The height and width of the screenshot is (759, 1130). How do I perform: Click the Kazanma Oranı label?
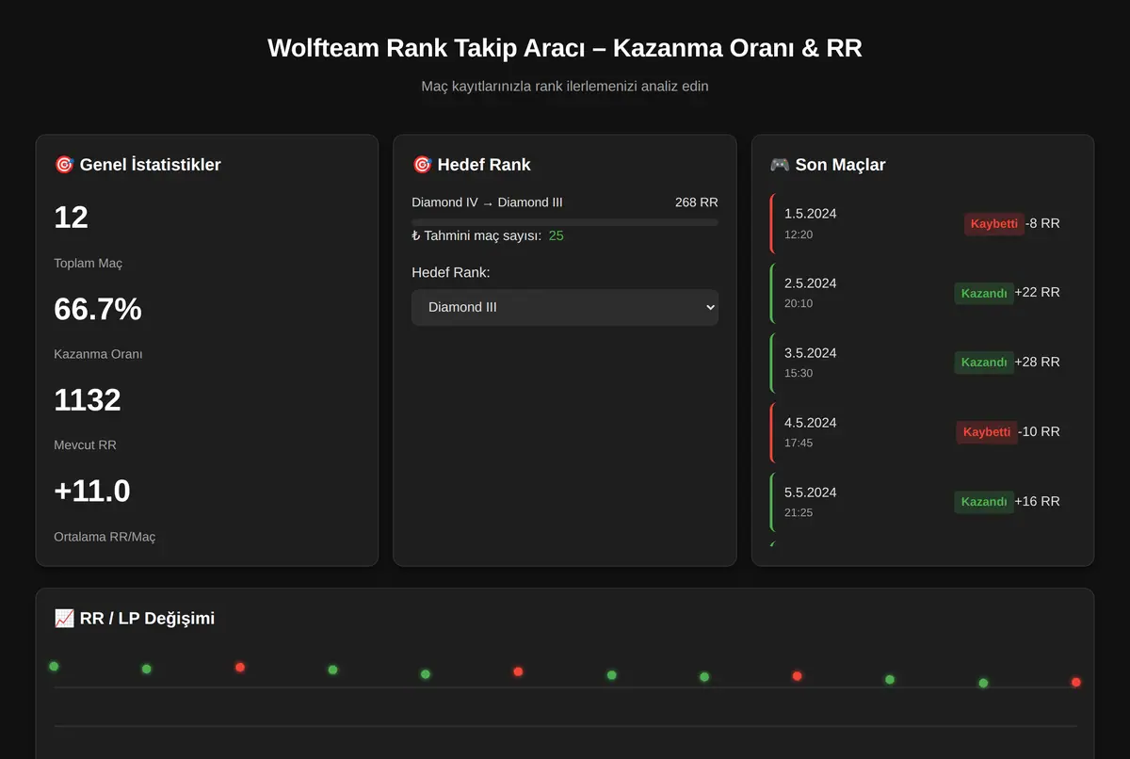coord(99,355)
